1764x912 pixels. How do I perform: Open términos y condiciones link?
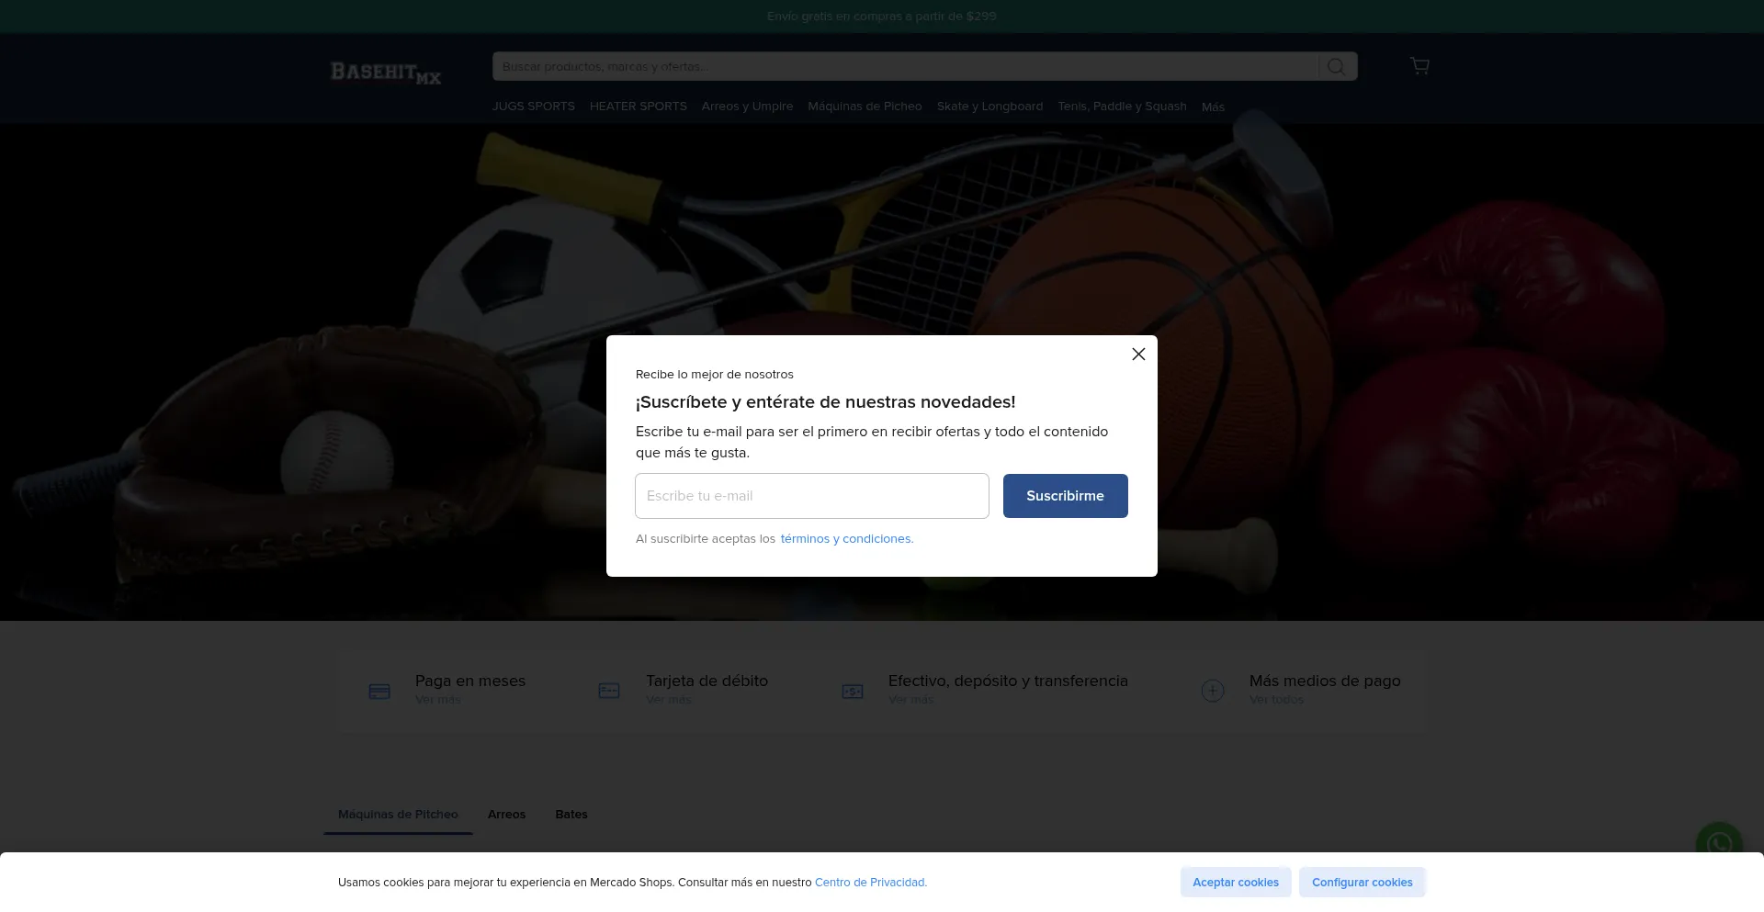click(847, 539)
